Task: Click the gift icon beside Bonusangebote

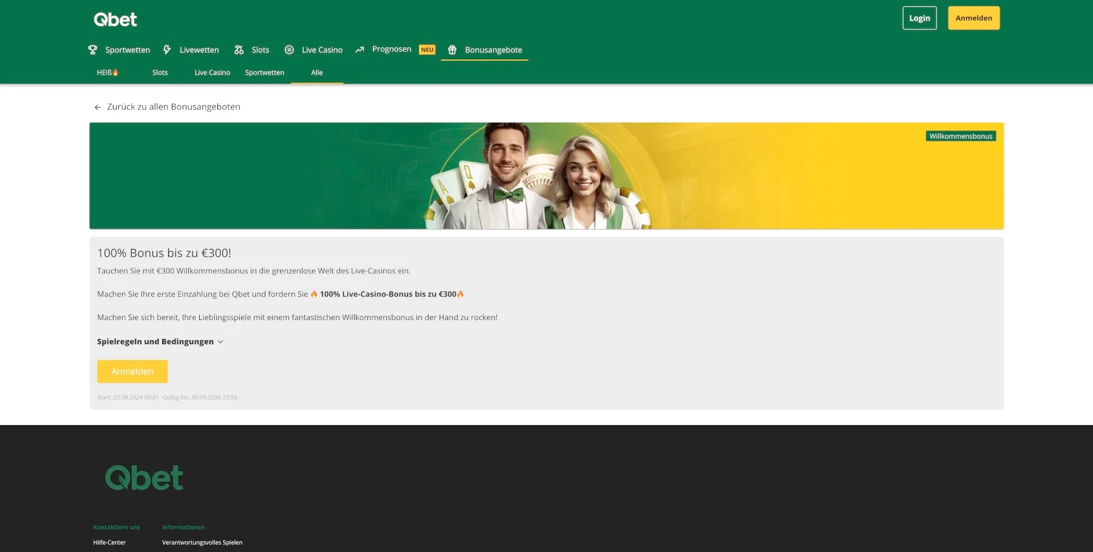Action: (452, 50)
